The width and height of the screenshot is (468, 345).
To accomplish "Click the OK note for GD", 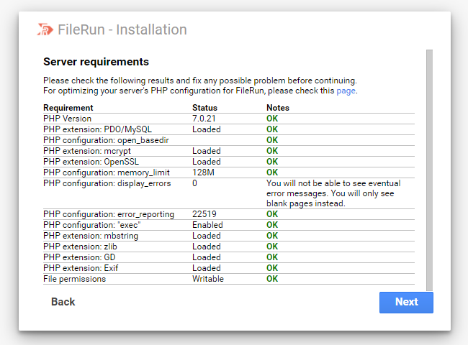I will pos(272,257).
